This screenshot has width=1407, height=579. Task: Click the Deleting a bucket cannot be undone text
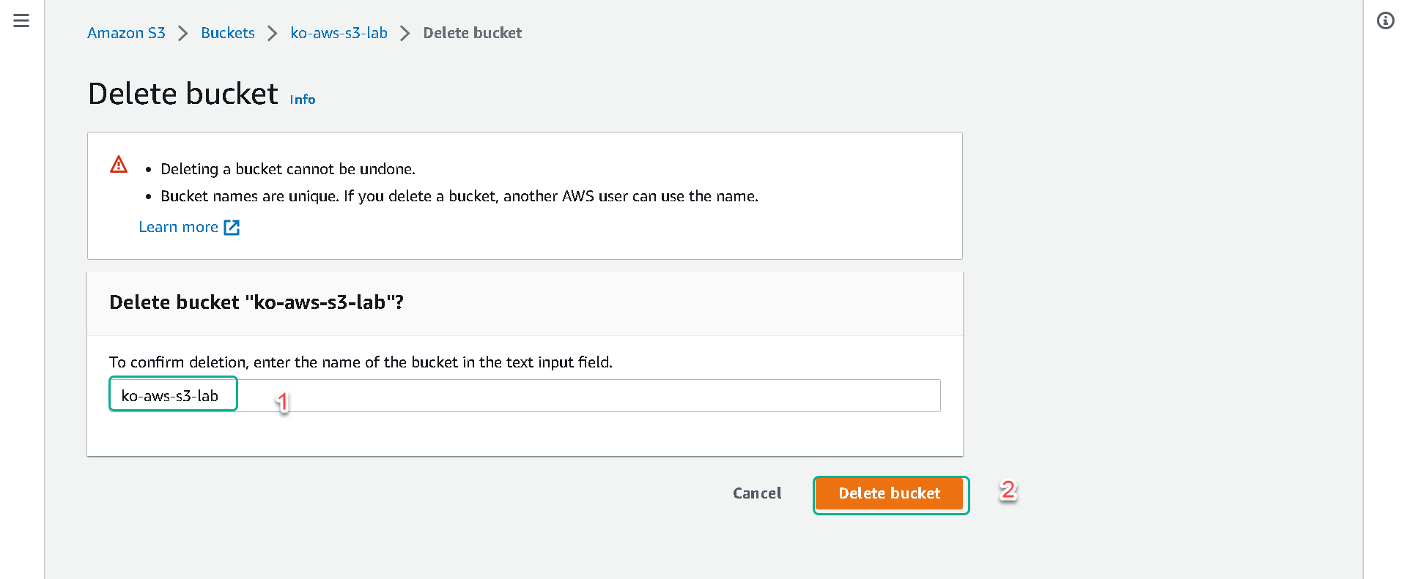pyautogui.click(x=288, y=169)
